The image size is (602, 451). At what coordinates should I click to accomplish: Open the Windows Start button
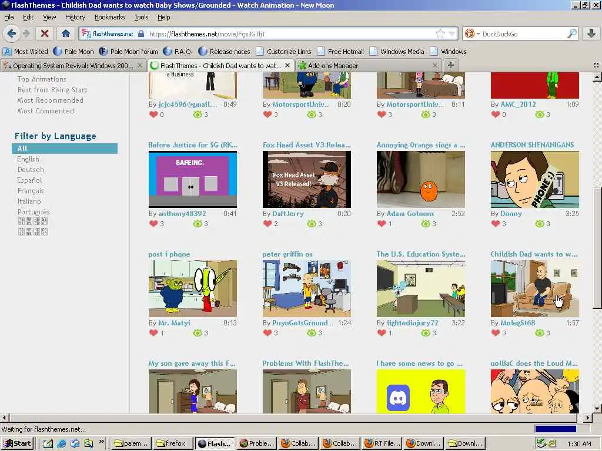point(17,443)
